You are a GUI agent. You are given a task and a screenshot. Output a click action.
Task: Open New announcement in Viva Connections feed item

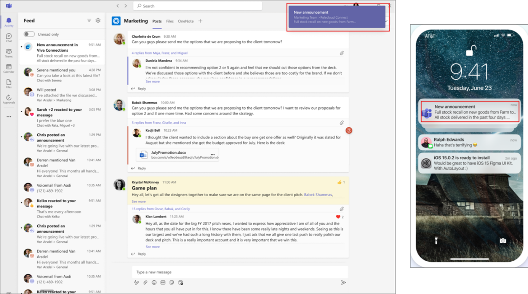62,52
